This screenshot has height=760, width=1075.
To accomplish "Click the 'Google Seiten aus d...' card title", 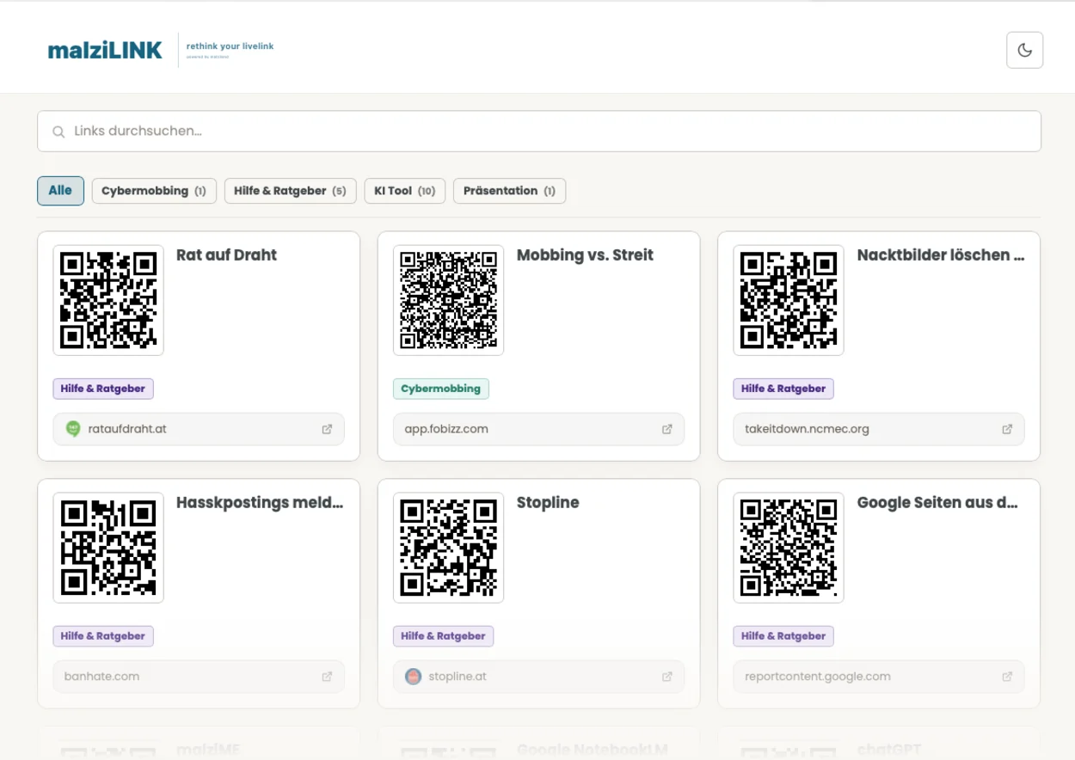I will click(x=937, y=503).
